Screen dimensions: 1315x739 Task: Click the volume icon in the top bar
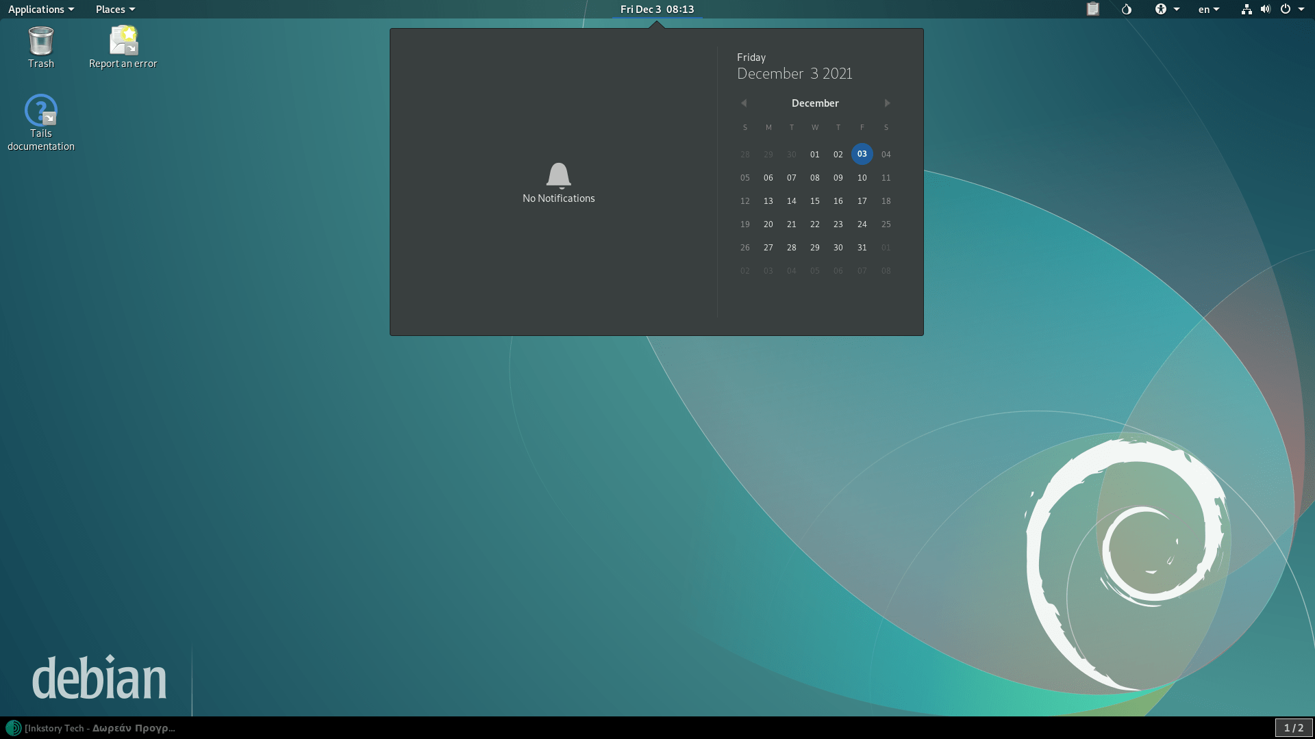click(1266, 10)
